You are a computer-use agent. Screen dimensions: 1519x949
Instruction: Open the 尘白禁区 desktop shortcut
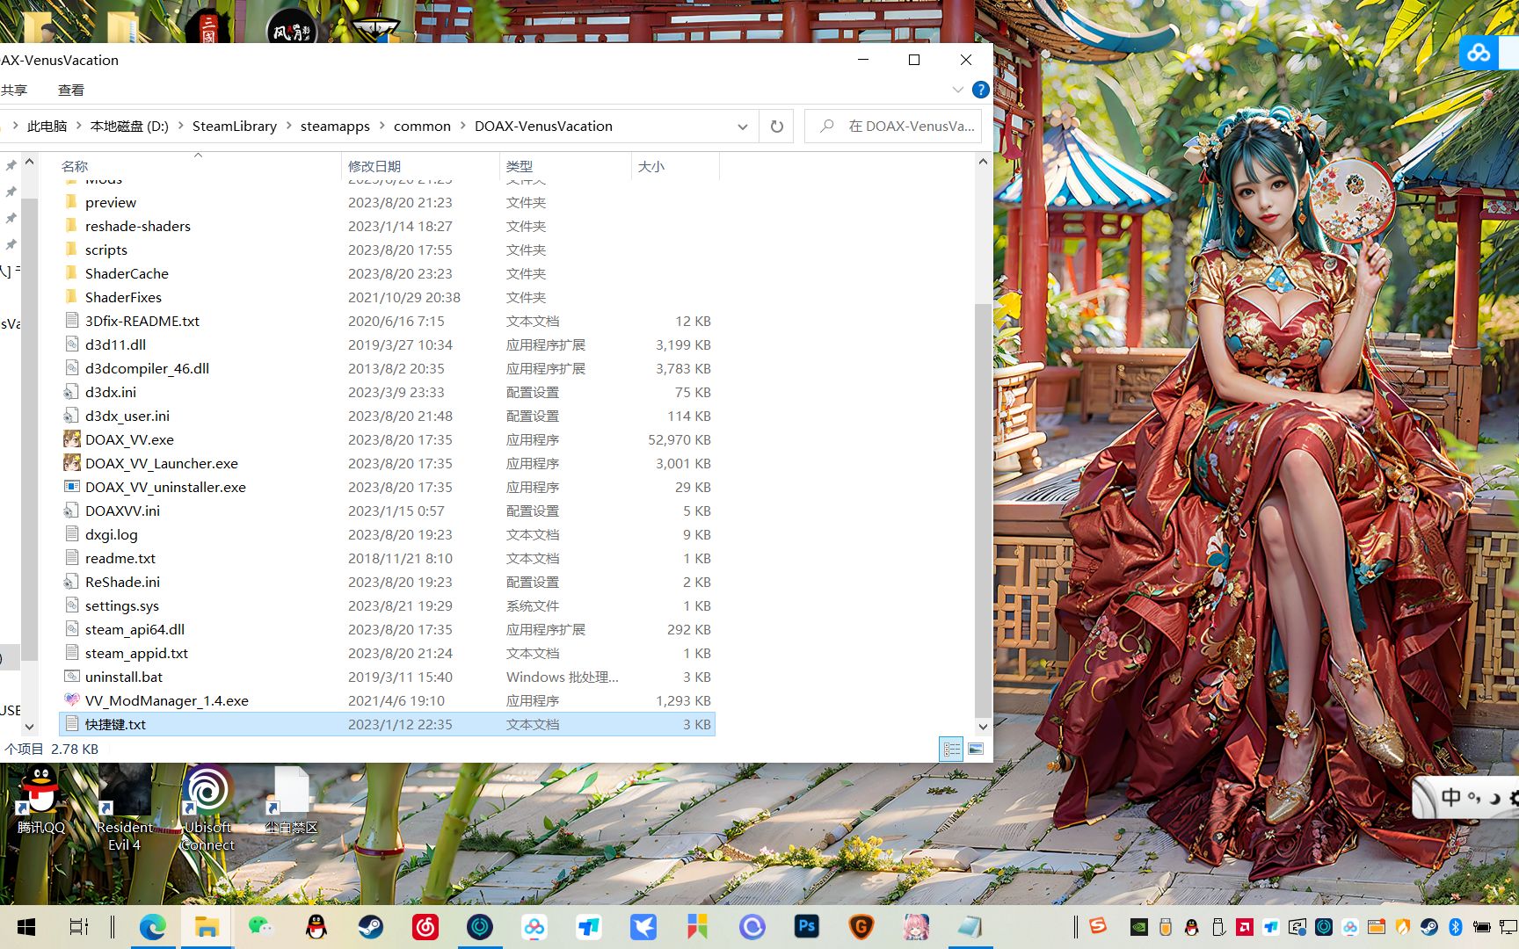pyautogui.click(x=291, y=800)
